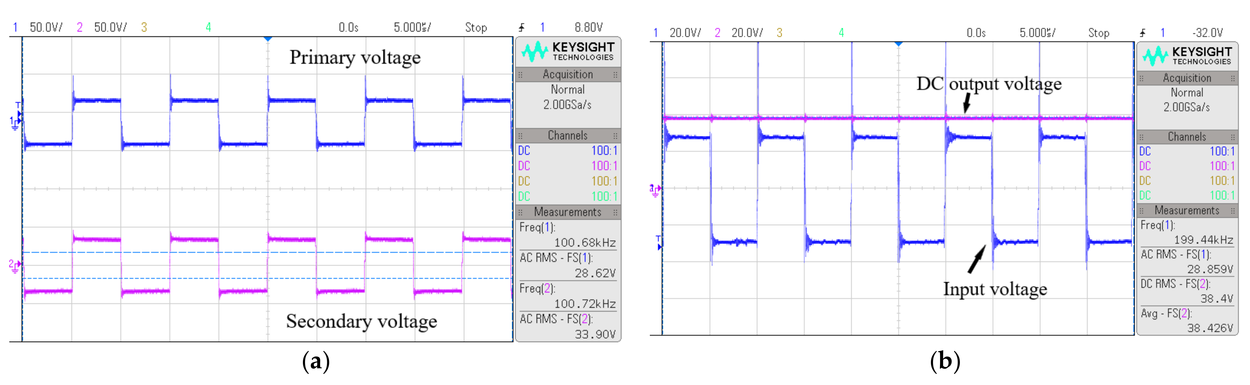Click channel 2 ground marker on left scope
This screenshot has height=385, width=1250.
[x=15, y=266]
